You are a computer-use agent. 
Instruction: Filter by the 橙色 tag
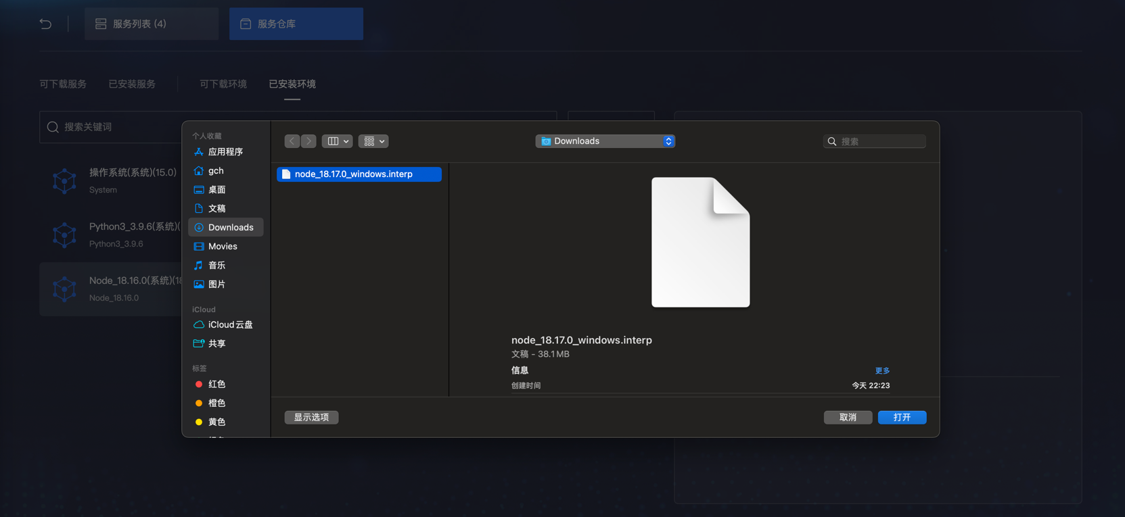click(x=225, y=403)
